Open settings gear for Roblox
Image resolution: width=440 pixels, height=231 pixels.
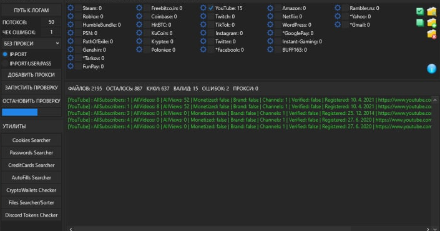[x=71, y=16]
